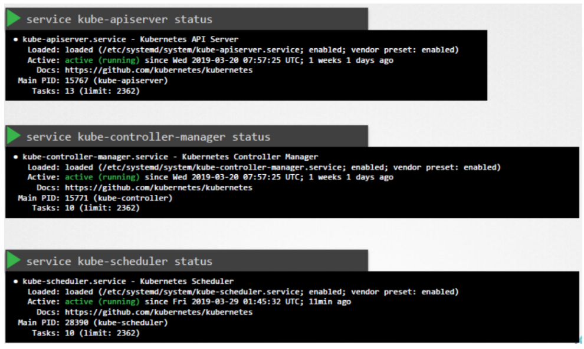Select the "service kube-scheduler status" command header
This screenshot has height=349, width=584.
[119, 261]
